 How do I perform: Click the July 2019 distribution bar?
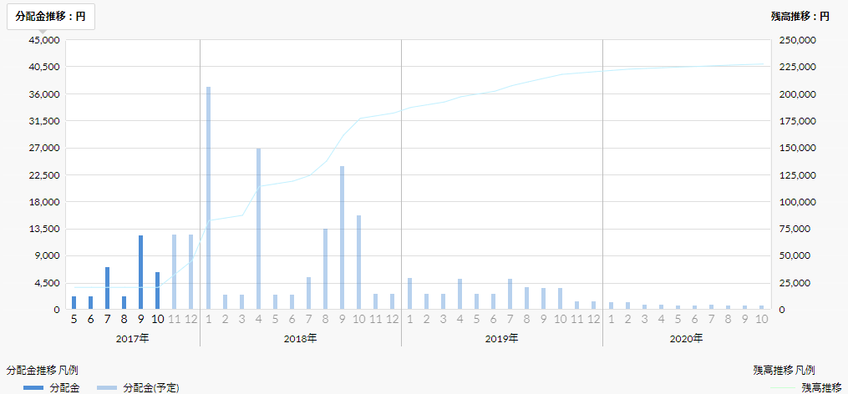pyautogui.click(x=510, y=294)
